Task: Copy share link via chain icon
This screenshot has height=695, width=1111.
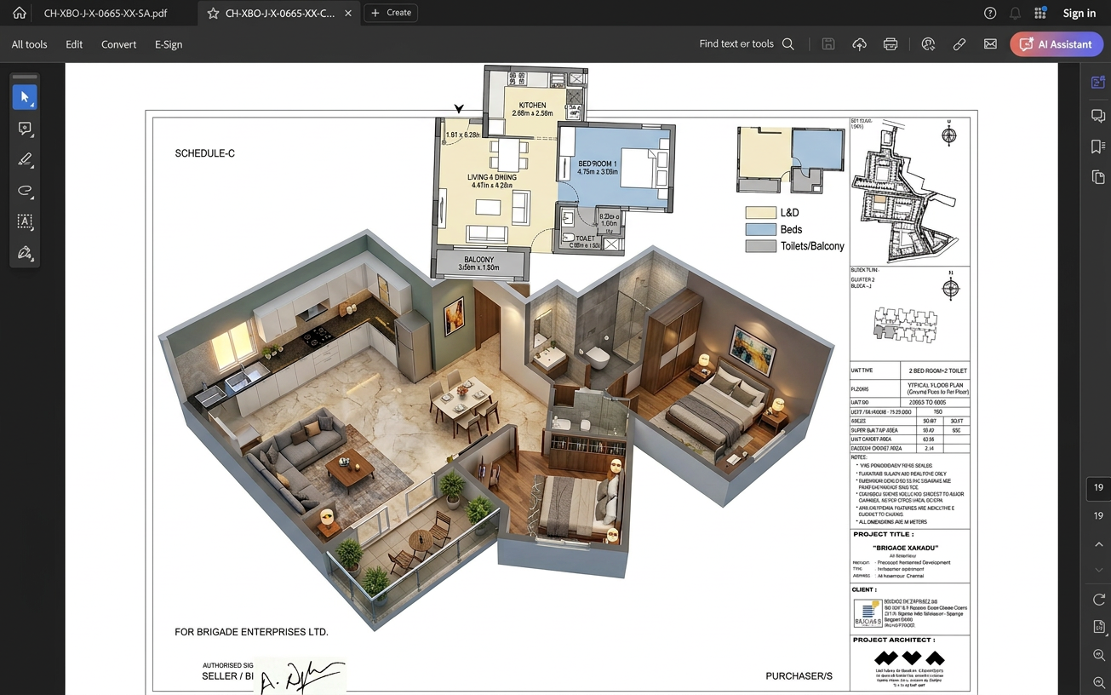Action: (959, 44)
